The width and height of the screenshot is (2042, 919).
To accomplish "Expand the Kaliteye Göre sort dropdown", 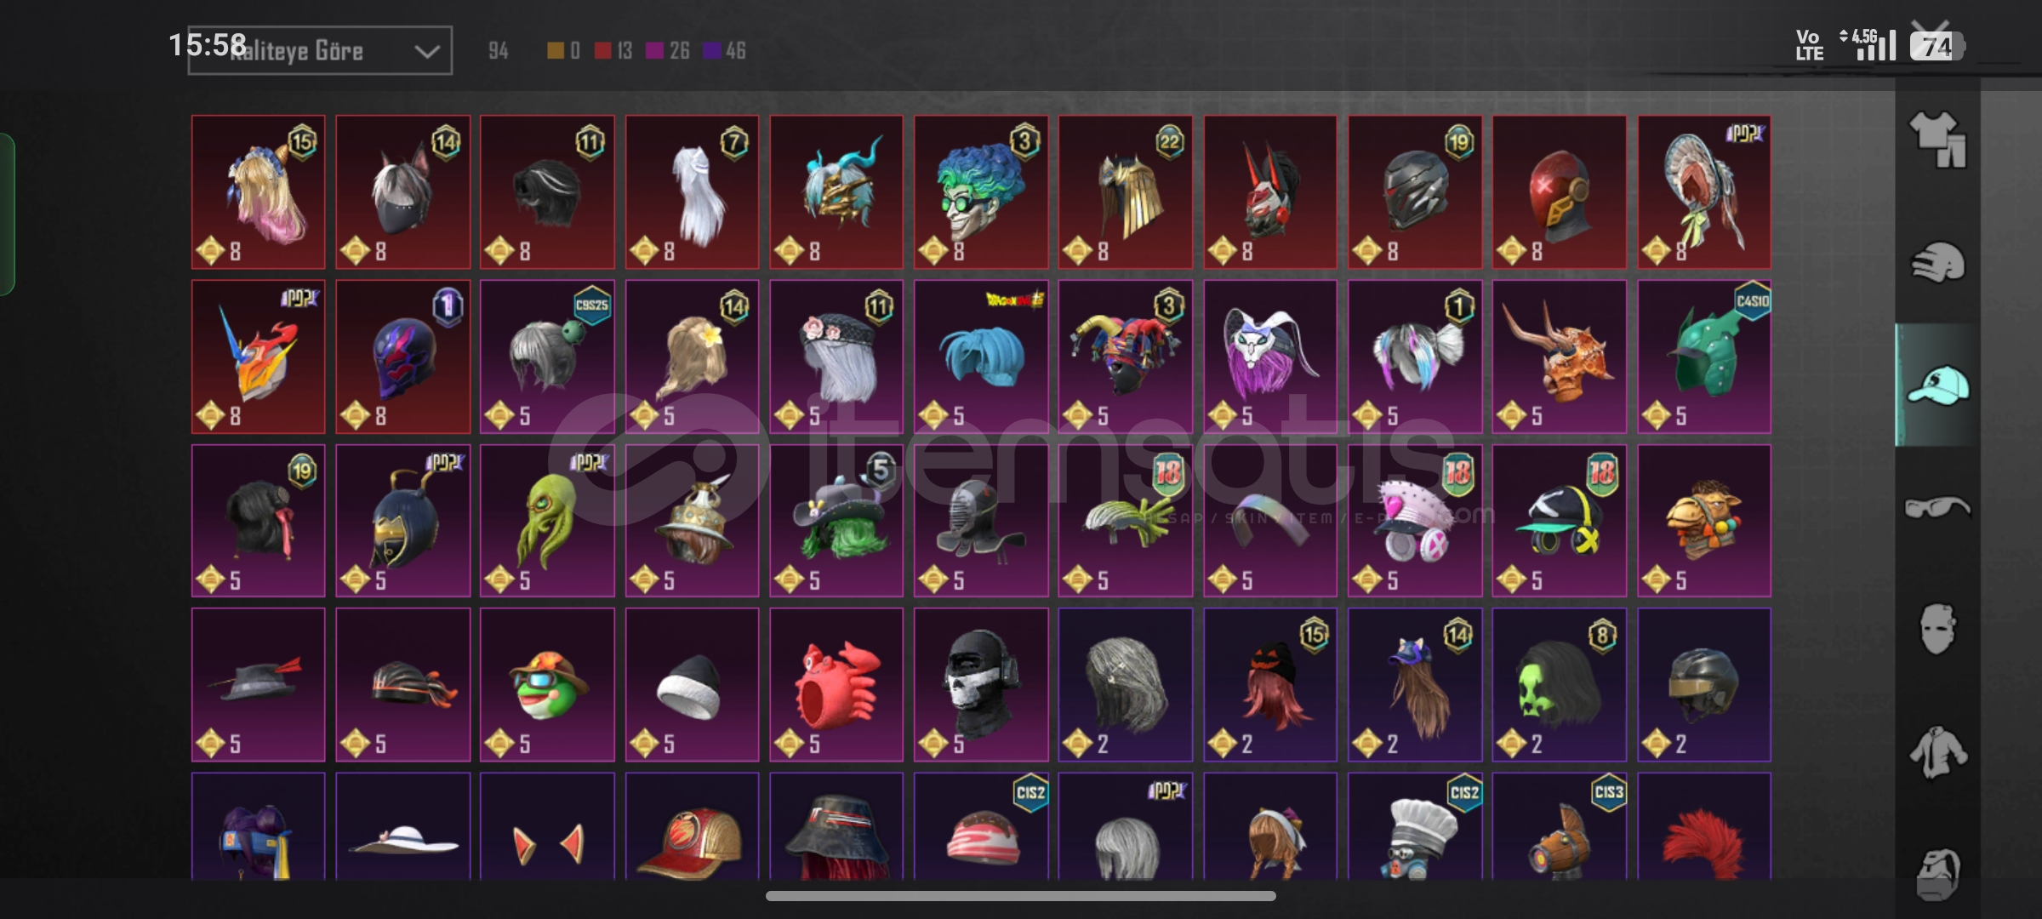I will [320, 50].
